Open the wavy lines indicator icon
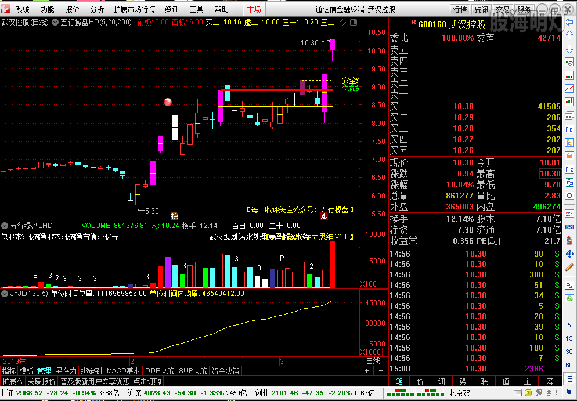Viewport: 577px width, 401px height. pos(569,214)
